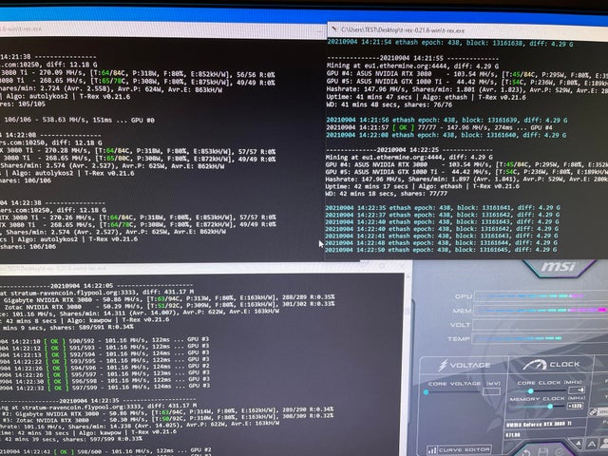The height and width of the screenshot is (456, 608).
Task: Click the chain link icon beside the clock panel
Action: click(593, 412)
